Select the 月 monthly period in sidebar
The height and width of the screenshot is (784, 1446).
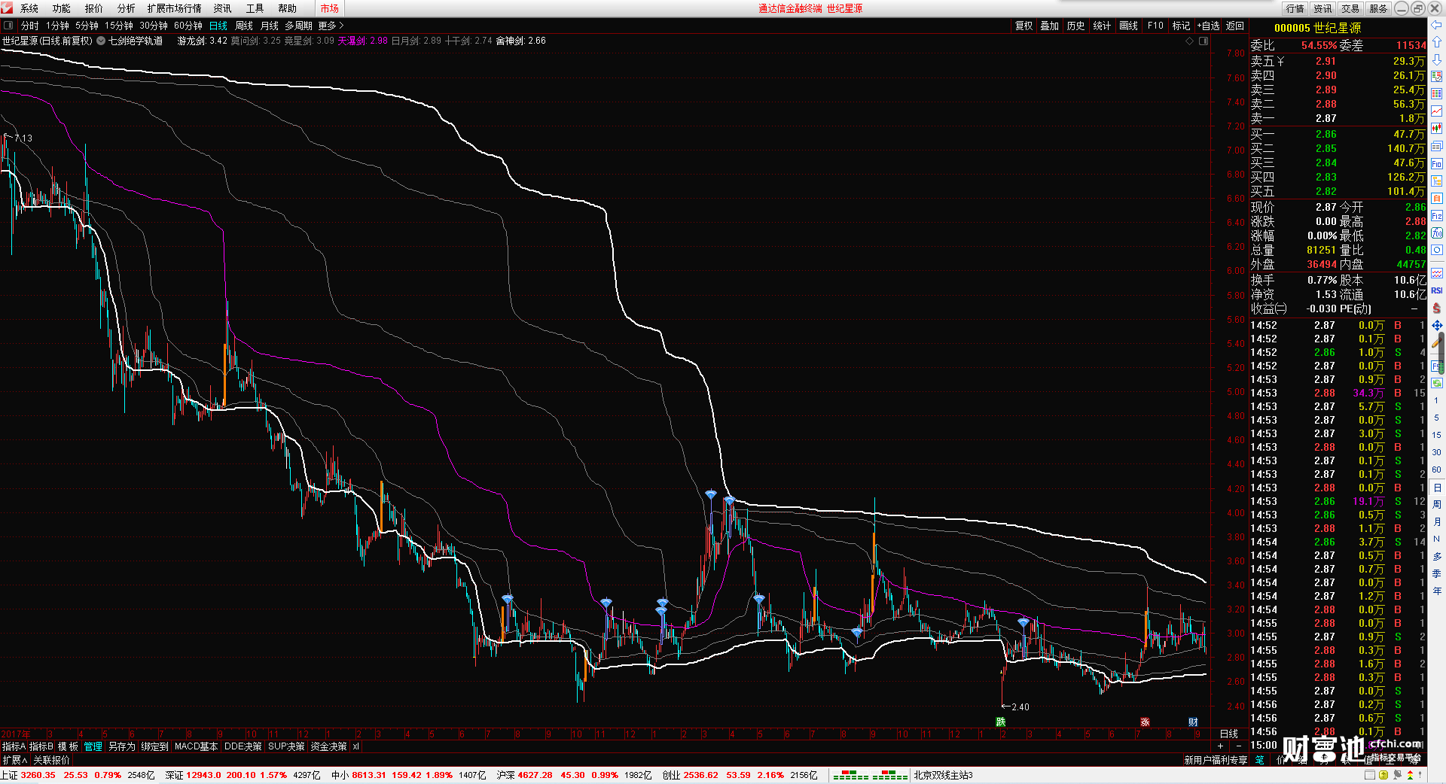pyautogui.click(x=1437, y=521)
